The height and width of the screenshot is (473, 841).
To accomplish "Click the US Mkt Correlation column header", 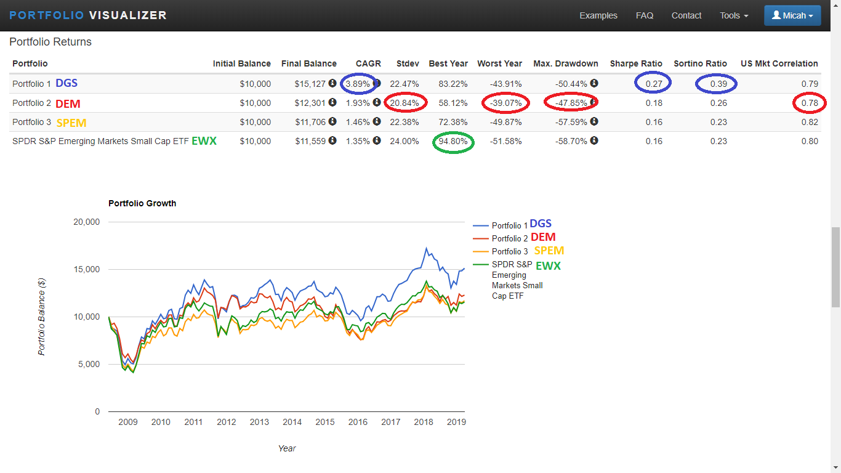I will tap(779, 63).
